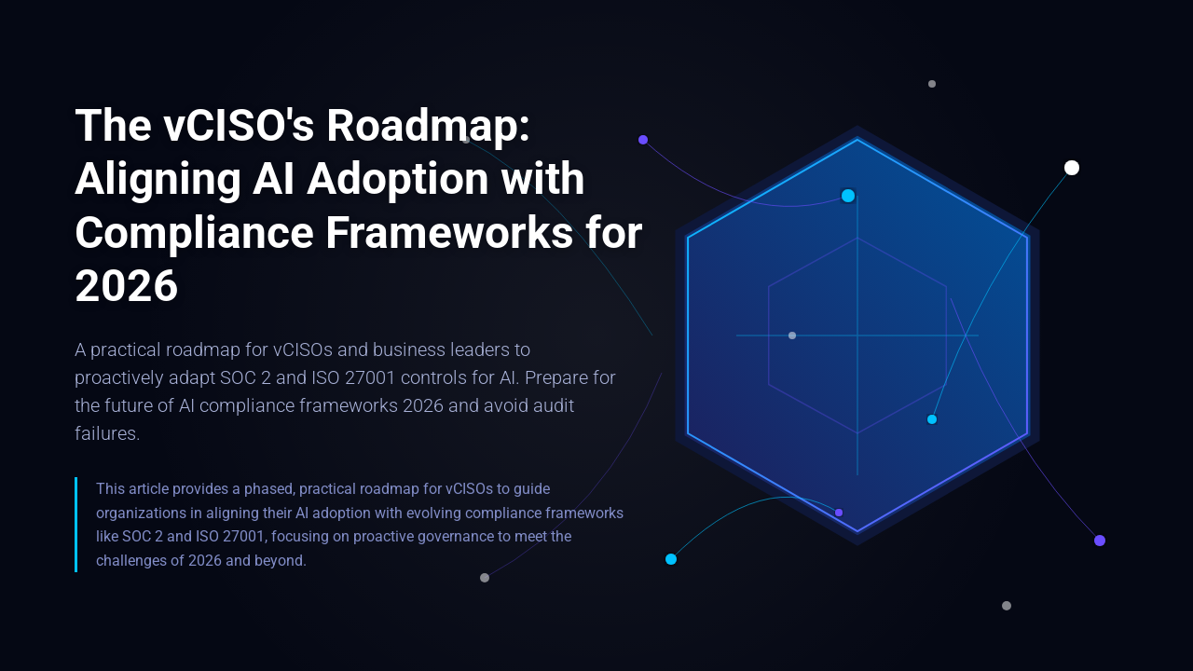
Task: Click the year 2026 in the title
Action: pos(125,288)
